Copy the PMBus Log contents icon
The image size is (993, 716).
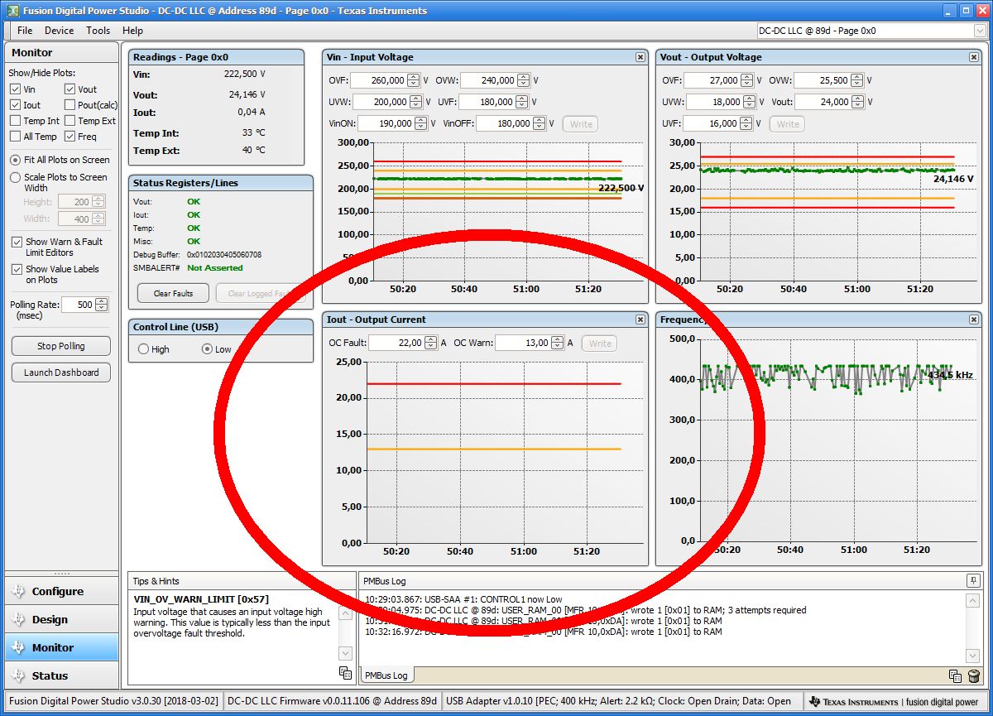(x=955, y=675)
